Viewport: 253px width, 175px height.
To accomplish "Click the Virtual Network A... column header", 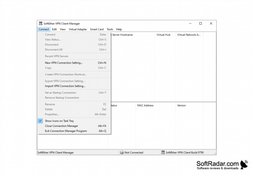I will pyautogui.click(x=190, y=35).
